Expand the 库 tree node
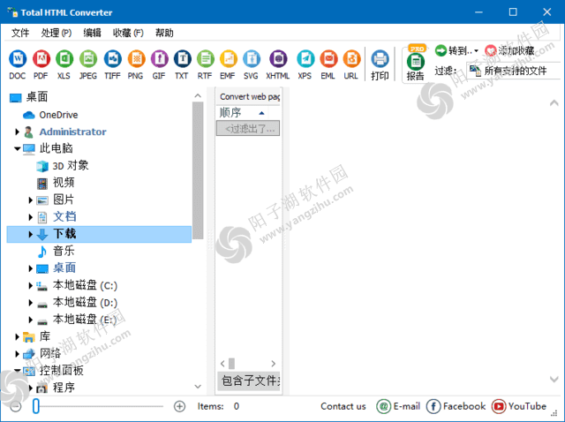This screenshot has height=422, width=565. click(17, 337)
